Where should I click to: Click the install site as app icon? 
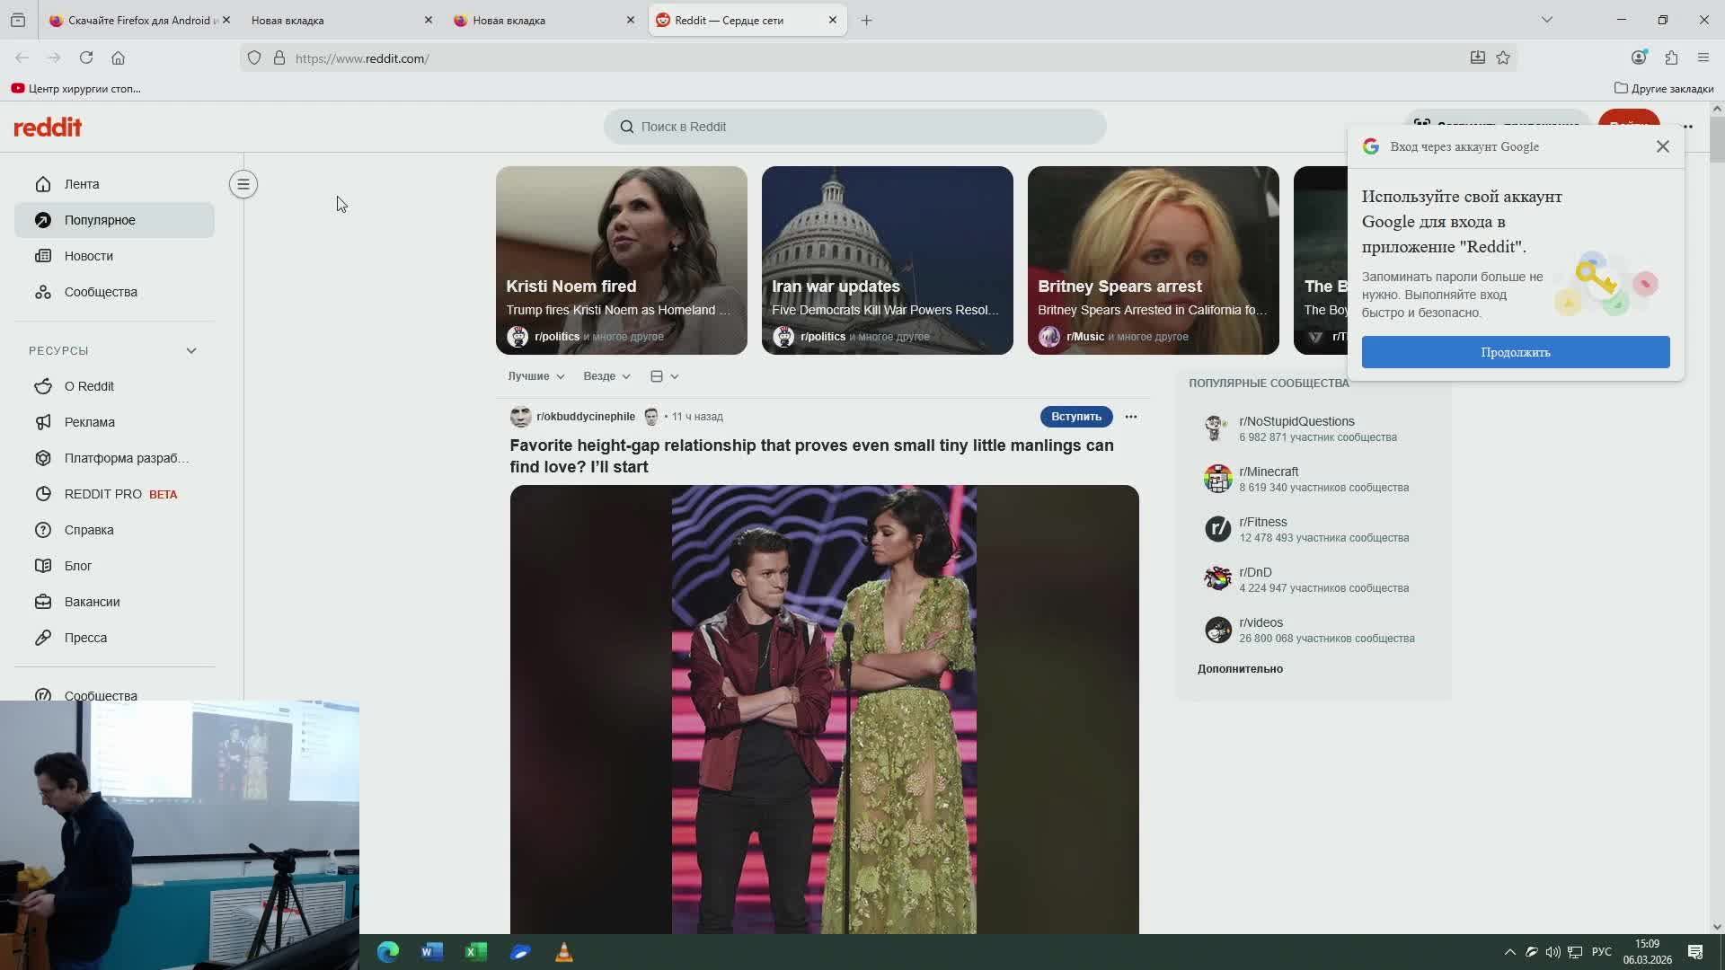coord(1477,57)
